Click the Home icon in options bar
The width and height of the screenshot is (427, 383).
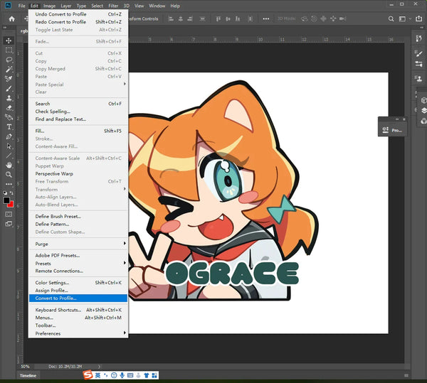pos(11,18)
